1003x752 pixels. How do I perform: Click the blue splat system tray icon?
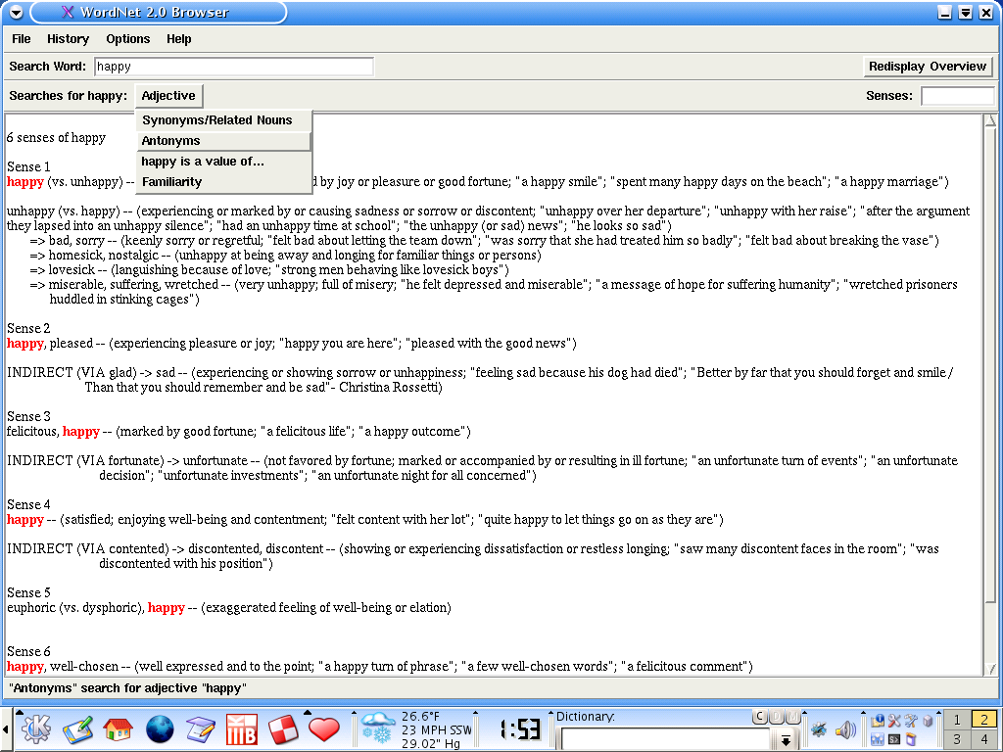[x=819, y=729]
